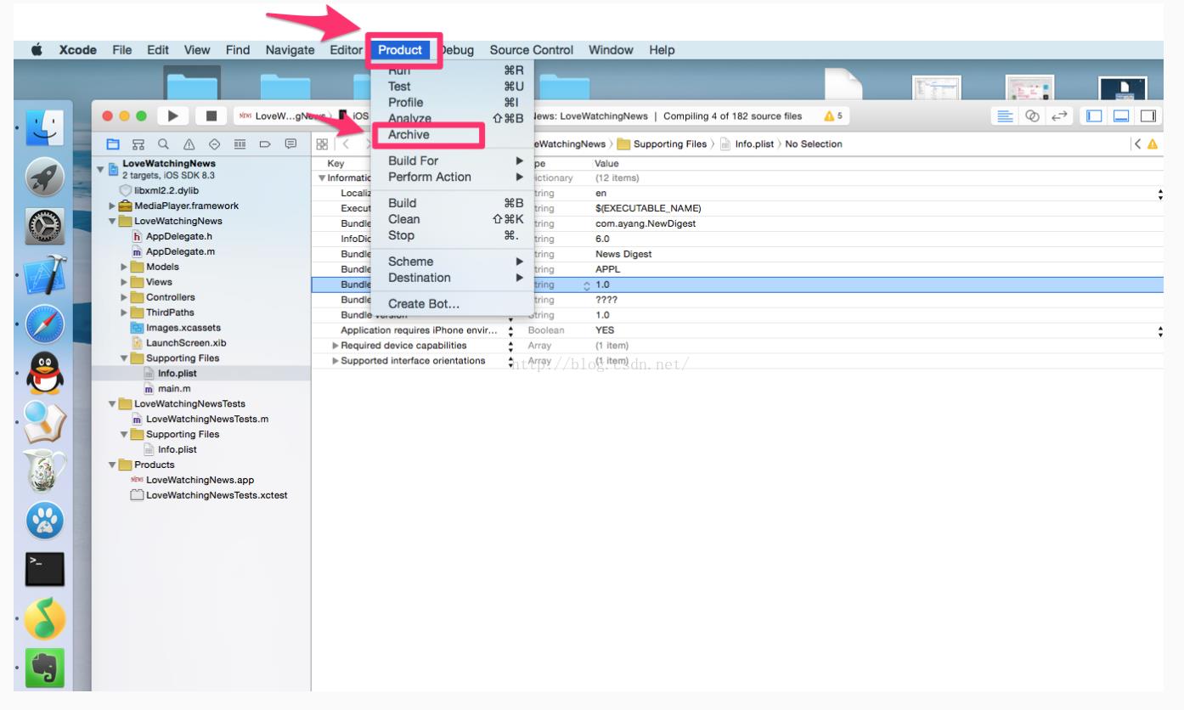1184x710 pixels.
Task: Open the Find navigator magnifier icon
Action: click(x=162, y=144)
